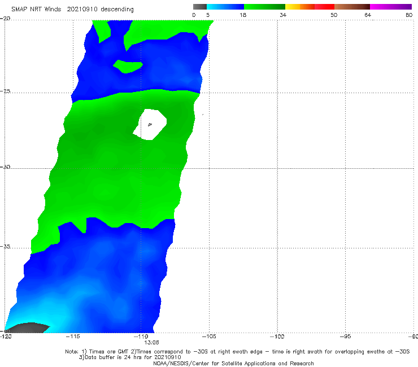Click the magenta-purple segment of the color bar
The width and height of the screenshot is (418, 367).
[391, 7]
